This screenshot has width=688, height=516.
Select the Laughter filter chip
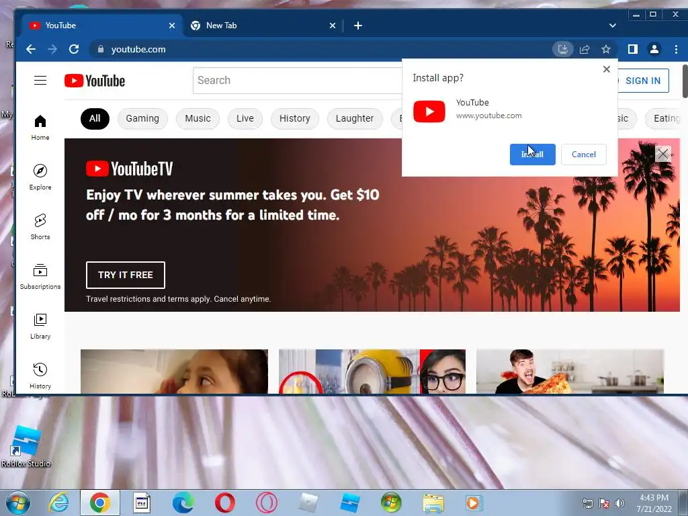(355, 118)
